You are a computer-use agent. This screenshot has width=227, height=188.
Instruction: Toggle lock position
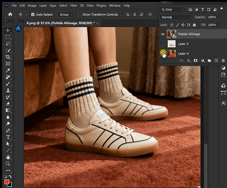point(183,25)
